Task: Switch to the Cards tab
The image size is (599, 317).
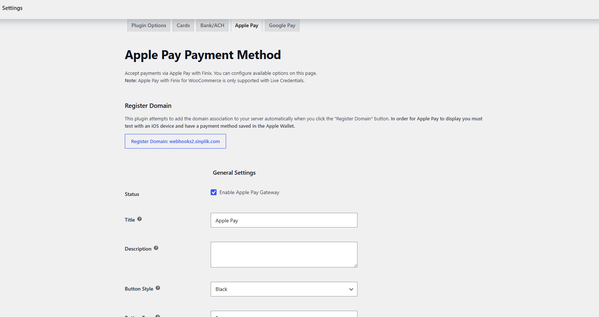Action: 183,25
